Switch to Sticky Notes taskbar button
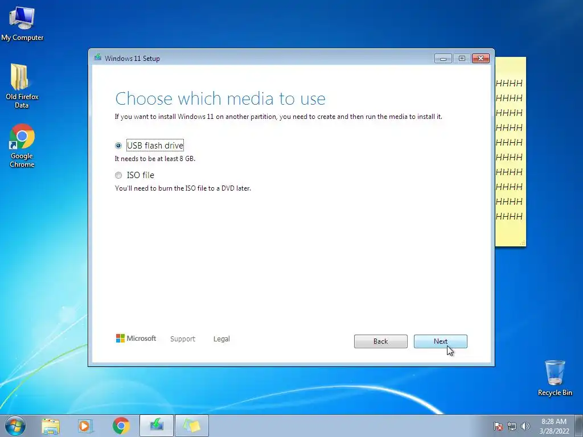 coord(192,426)
